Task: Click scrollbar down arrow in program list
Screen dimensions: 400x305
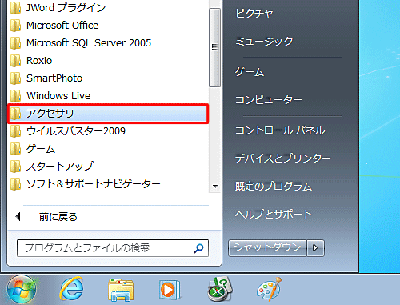Action: coord(215,187)
